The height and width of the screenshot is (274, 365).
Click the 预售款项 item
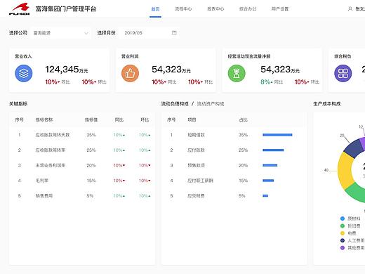click(196, 165)
